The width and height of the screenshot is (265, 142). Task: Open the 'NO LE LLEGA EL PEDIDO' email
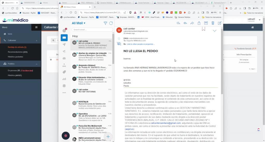(91, 44)
